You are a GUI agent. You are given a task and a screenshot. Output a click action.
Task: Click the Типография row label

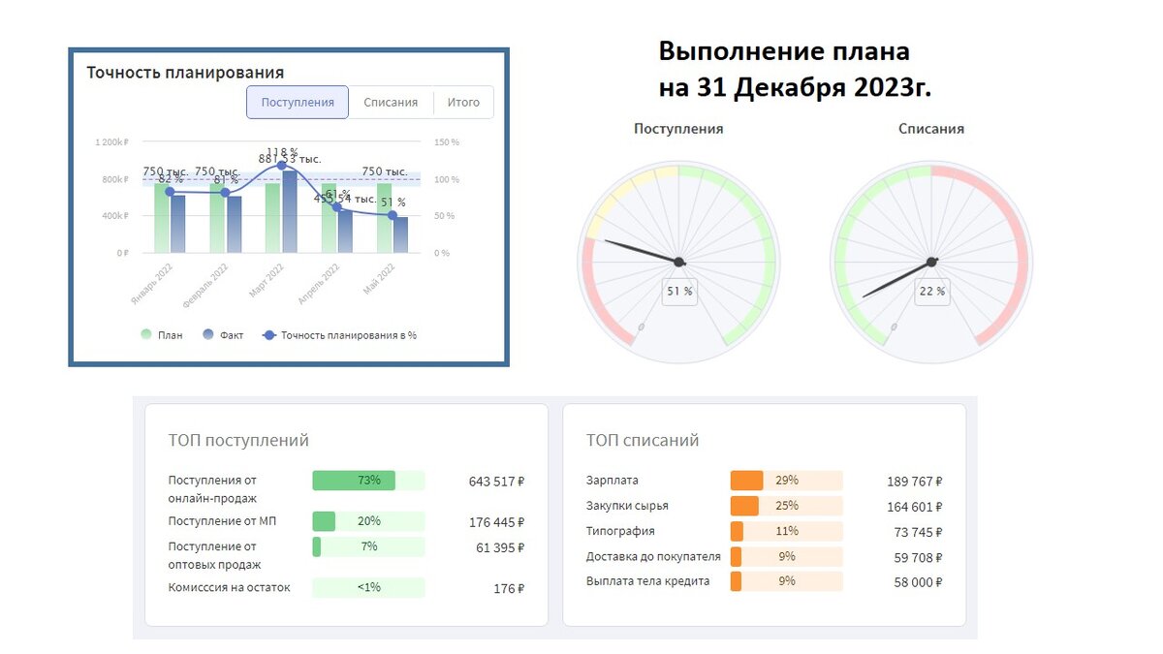(620, 531)
